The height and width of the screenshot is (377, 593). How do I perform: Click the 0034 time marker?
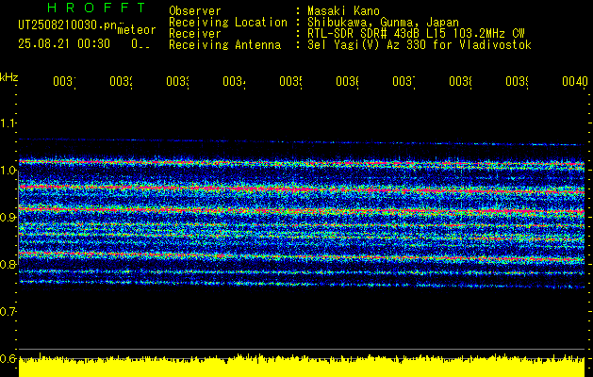tap(234, 82)
